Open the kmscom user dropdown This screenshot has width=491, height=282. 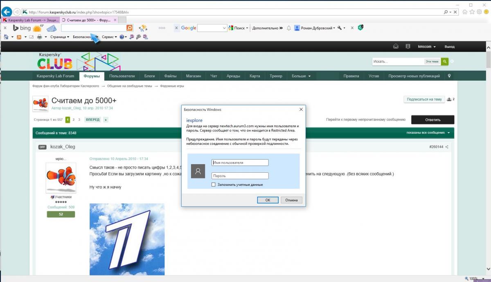coord(427,47)
